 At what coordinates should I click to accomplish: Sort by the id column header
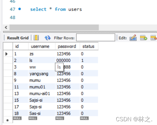click(21, 46)
